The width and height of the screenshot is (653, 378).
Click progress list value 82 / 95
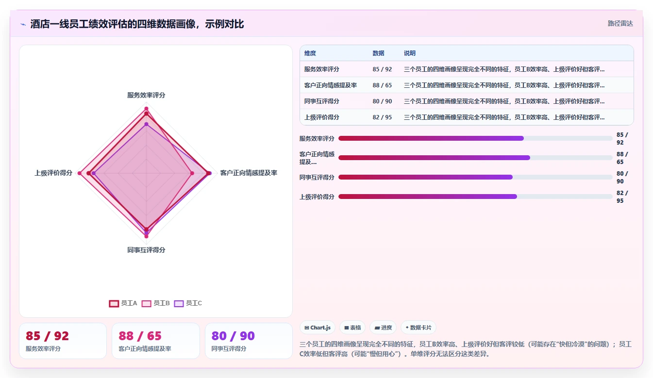click(x=622, y=197)
